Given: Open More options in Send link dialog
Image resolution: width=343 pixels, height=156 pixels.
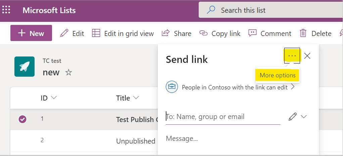Looking at the screenshot, I should click(292, 56).
